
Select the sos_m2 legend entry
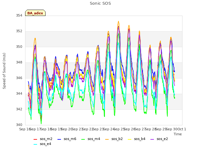tap(43, 139)
